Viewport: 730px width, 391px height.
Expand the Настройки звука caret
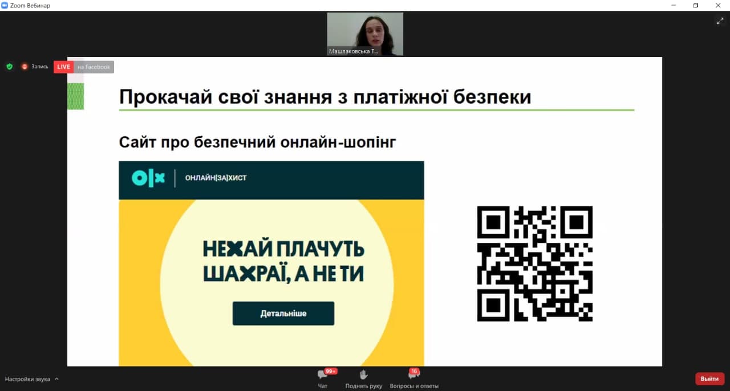click(x=56, y=379)
